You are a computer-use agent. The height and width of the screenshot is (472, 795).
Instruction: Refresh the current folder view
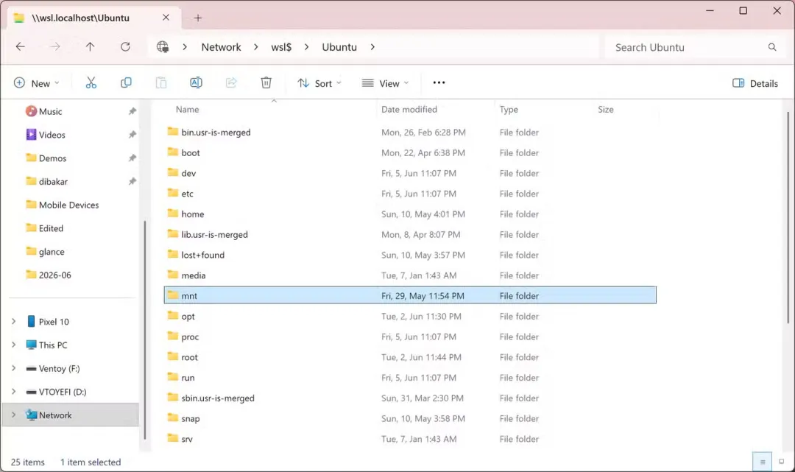tap(125, 46)
